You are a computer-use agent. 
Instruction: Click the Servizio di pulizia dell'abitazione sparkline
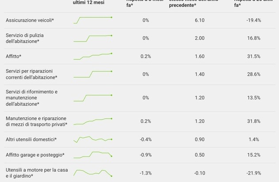93,38
